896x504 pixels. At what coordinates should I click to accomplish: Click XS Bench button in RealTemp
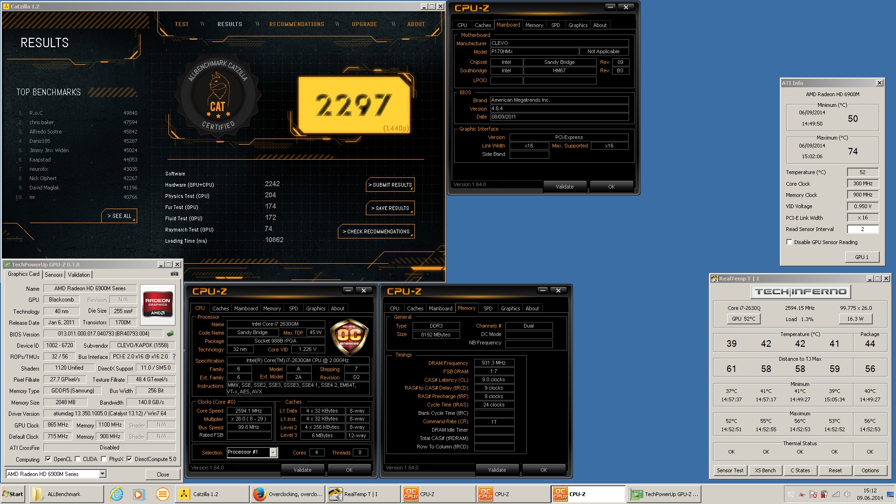[765, 470]
